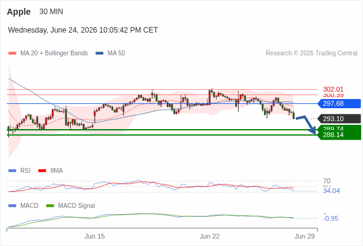Click the MA 20 + Bollinger Bands label
This screenshot has width=363, height=246.
point(54,54)
